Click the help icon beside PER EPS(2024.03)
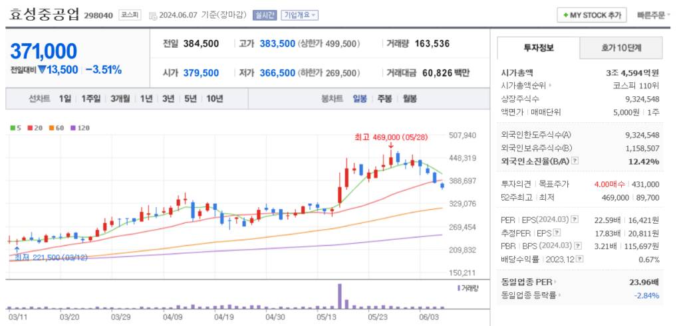This screenshot has width=681, height=326. (x=575, y=220)
